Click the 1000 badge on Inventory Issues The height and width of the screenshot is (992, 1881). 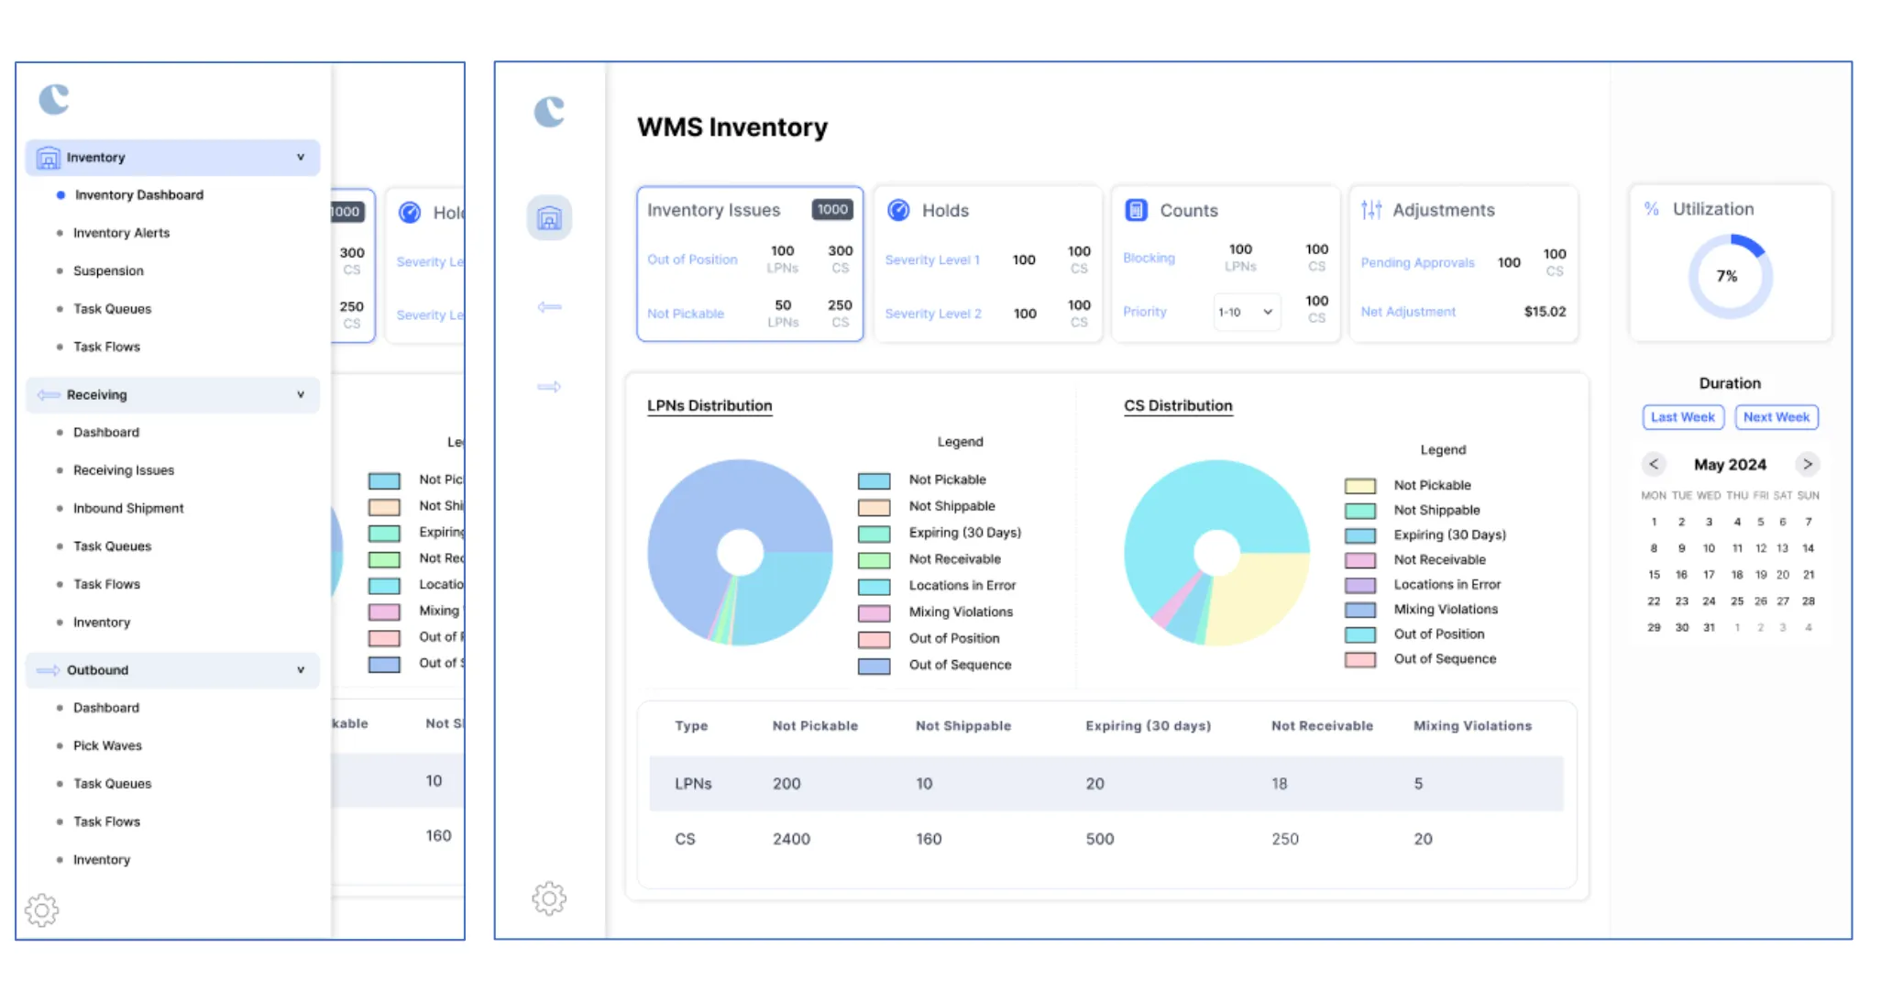[832, 209]
